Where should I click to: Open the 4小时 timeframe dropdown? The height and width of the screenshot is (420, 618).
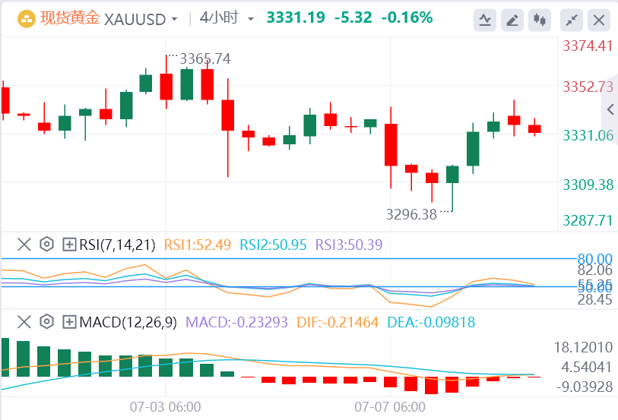point(252,19)
